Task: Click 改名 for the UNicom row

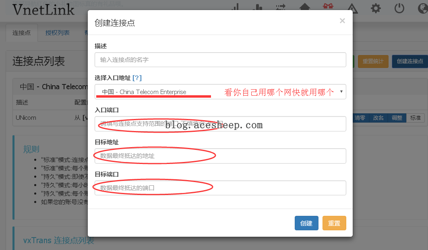Action: (x=378, y=118)
